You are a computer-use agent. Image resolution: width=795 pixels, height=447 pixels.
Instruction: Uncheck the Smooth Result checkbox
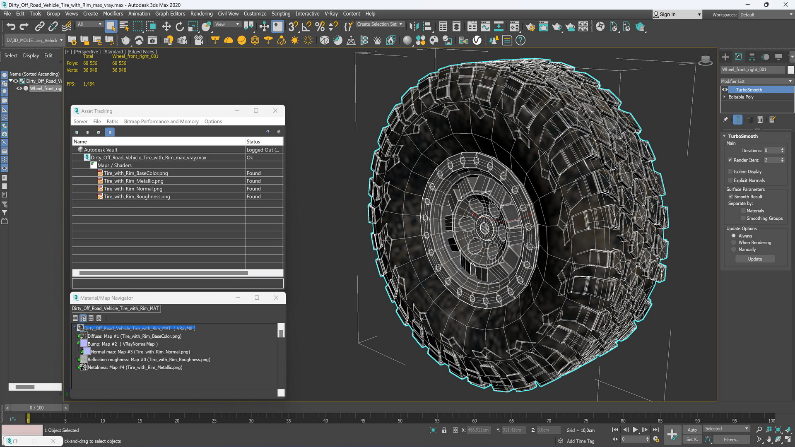pos(731,197)
